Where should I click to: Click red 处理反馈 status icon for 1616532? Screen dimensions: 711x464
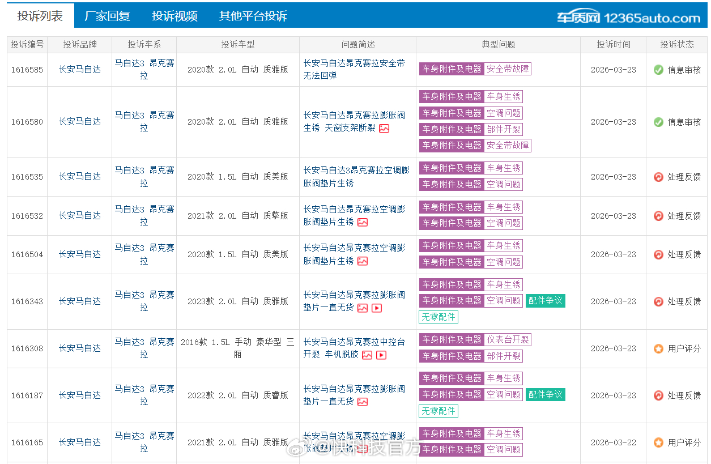tap(658, 216)
